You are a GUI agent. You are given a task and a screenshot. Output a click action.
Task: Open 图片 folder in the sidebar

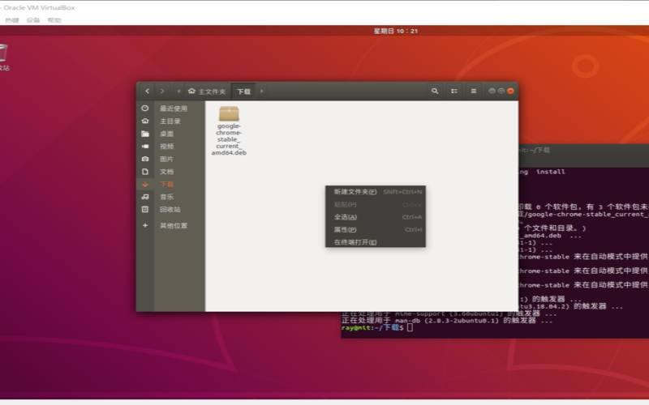pyautogui.click(x=170, y=159)
